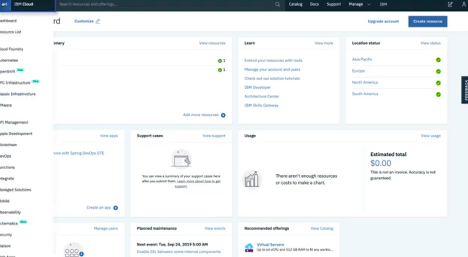Click the Manage users link
The height and width of the screenshot is (257, 468).
coord(106,228)
